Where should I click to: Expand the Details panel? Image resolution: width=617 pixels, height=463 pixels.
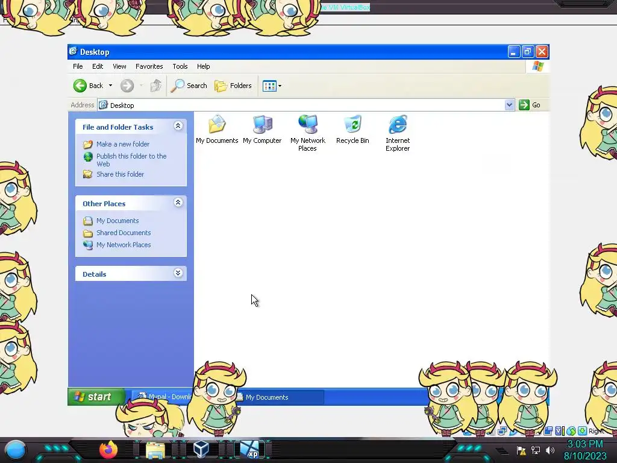click(178, 273)
